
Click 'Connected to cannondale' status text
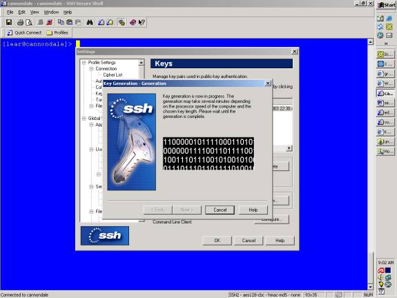[24, 295]
